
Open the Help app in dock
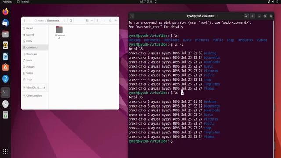5,79
